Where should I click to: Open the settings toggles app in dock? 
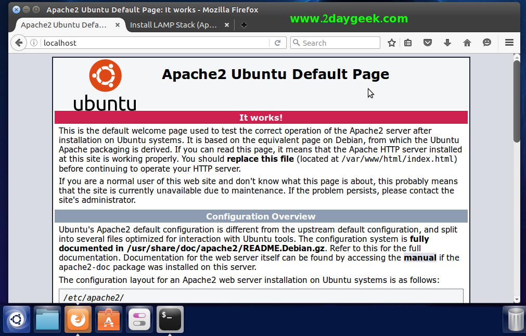(139, 319)
